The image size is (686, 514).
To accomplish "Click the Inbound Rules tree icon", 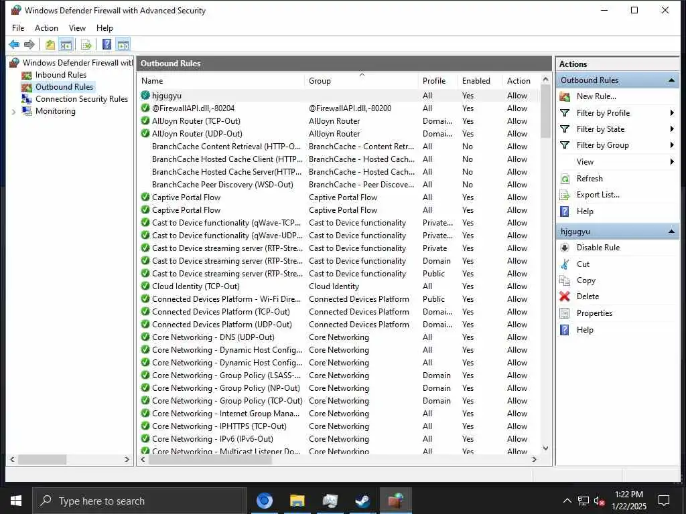I will pos(27,75).
